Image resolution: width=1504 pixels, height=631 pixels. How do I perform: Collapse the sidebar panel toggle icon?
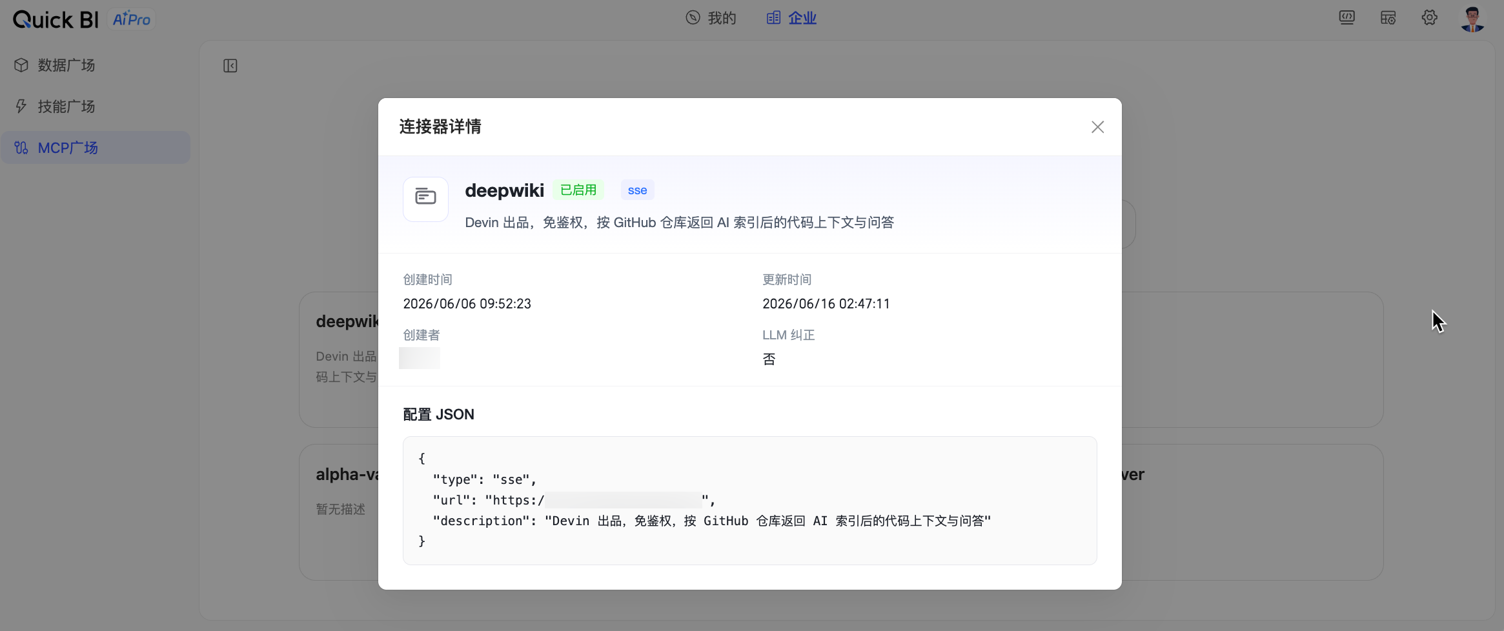tap(230, 66)
